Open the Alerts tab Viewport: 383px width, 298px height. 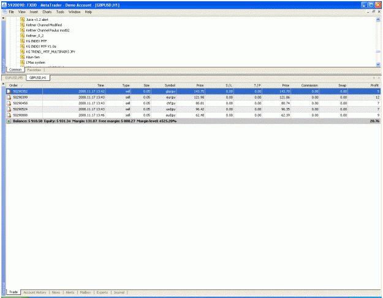tap(70, 292)
